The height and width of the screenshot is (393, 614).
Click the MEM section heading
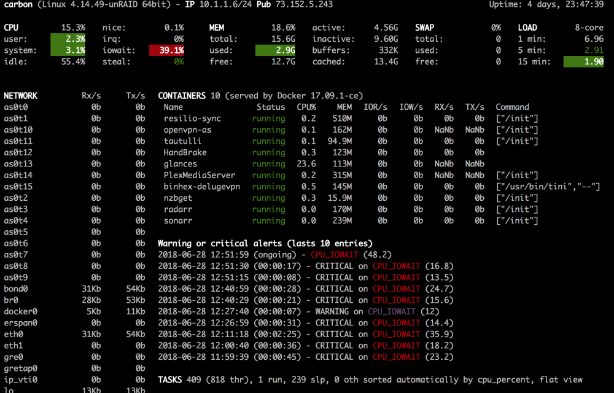tap(217, 28)
